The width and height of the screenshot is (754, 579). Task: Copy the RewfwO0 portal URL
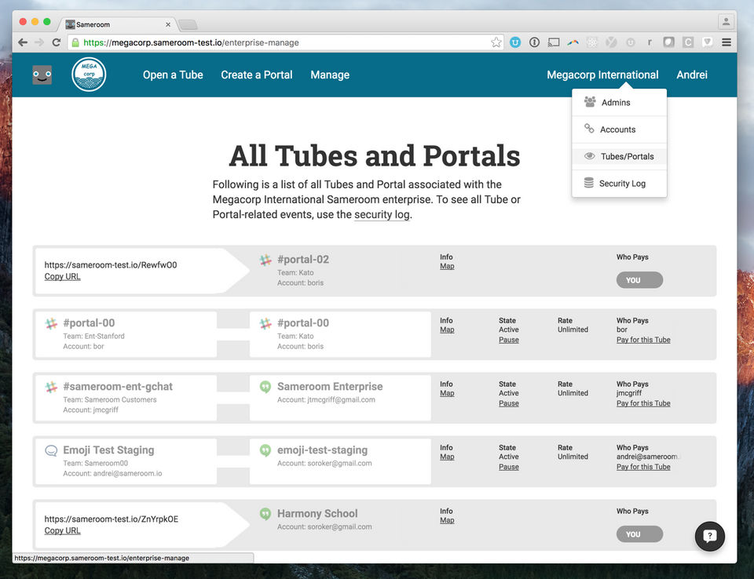[62, 276]
